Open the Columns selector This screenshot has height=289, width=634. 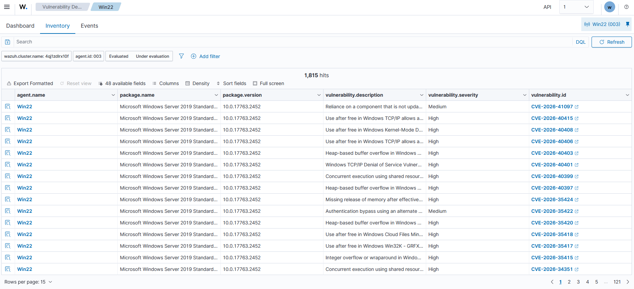pos(166,83)
